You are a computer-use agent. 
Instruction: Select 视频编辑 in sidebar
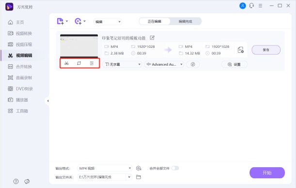pyautogui.click(x=20, y=56)
